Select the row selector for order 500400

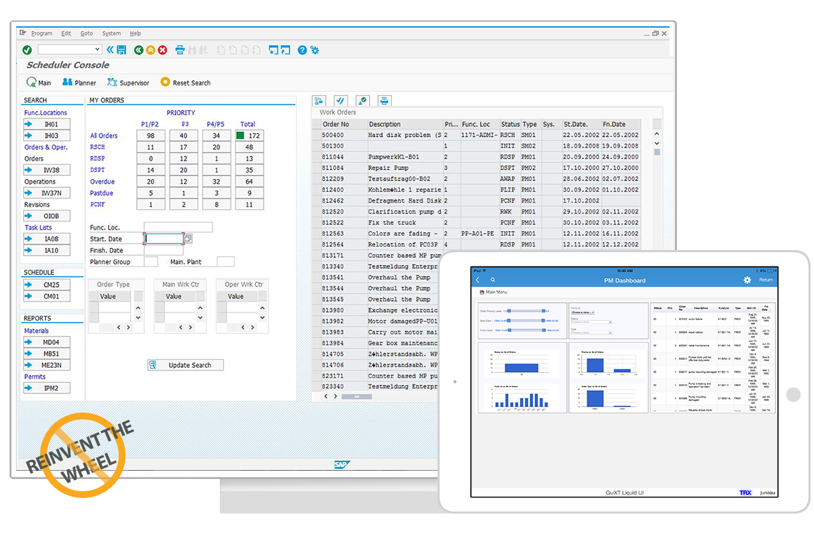316,135
